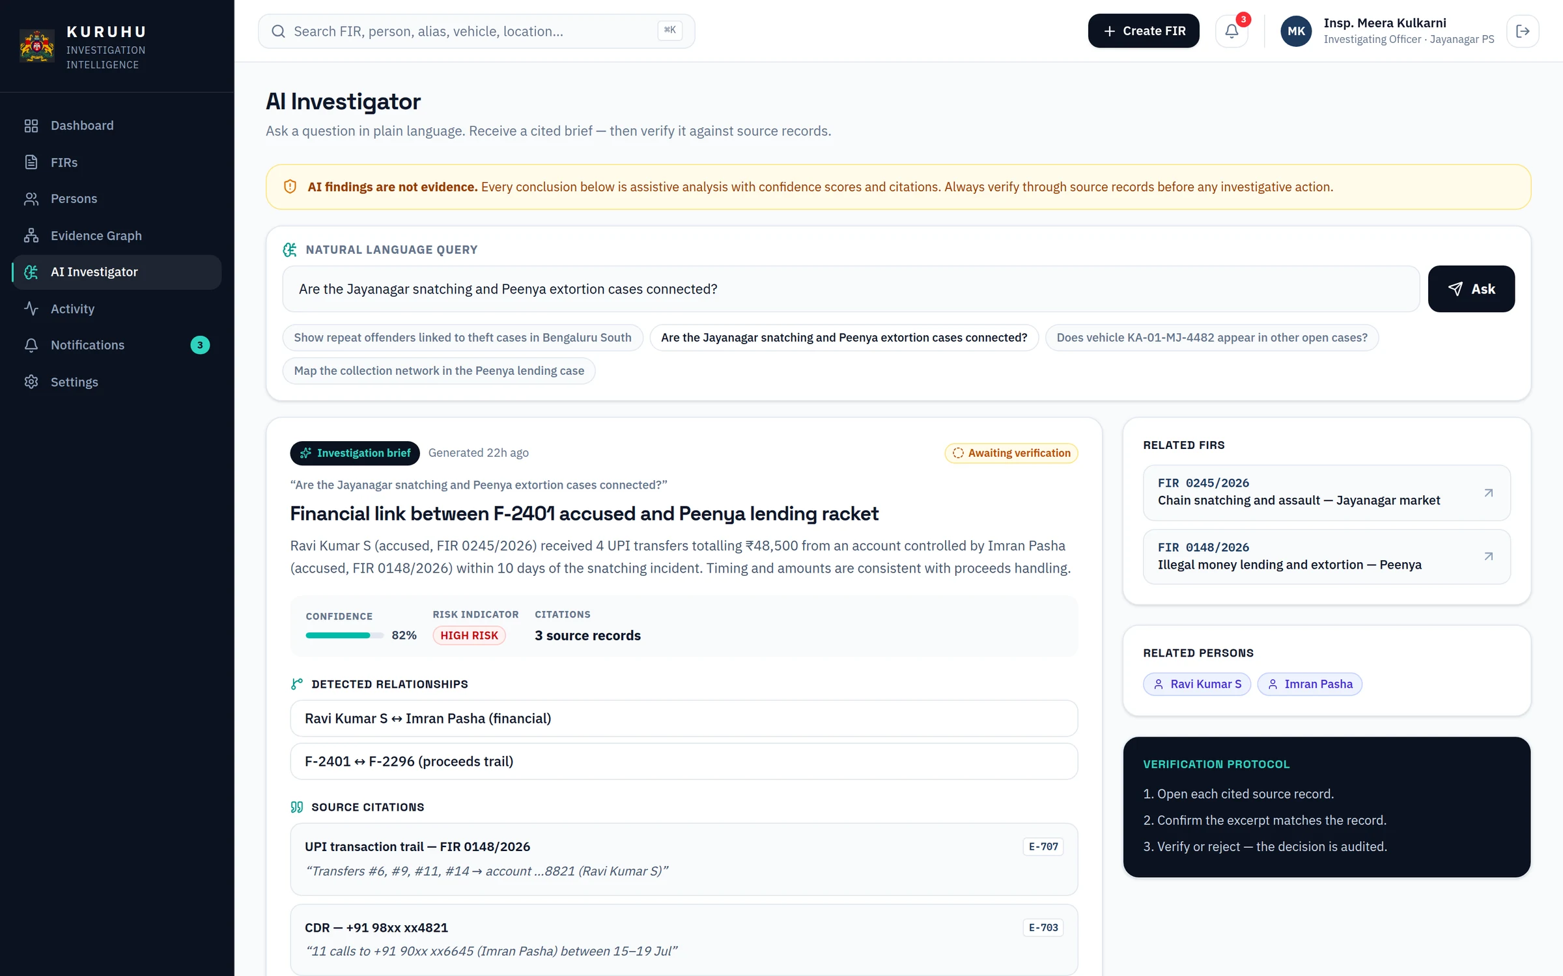The image size is (1563, 976).
Task: Click the Evidence Graph network icon
Action: 31,236
